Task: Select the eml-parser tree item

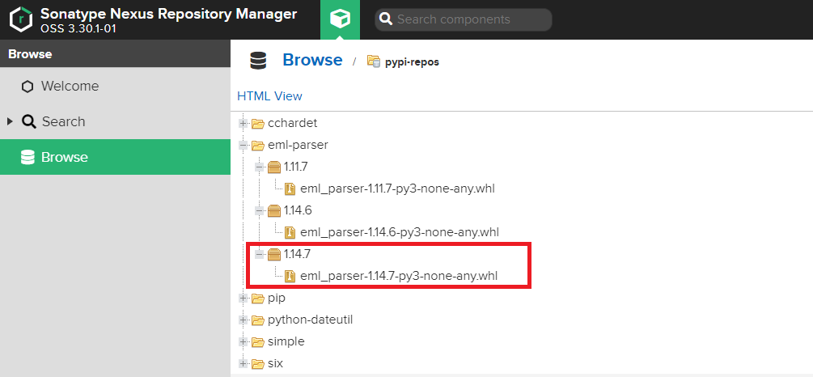Action: click(x=298, y=145)
